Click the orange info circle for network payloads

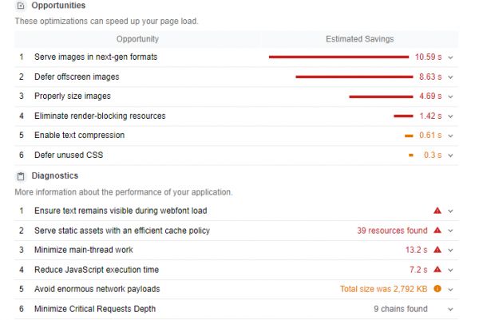tap(437, 289)
